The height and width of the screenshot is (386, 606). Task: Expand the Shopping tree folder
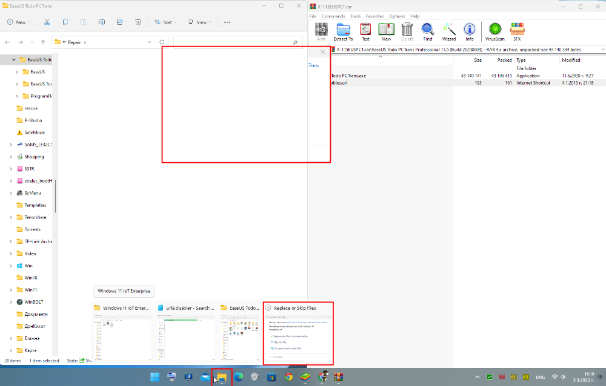pyautogui.click(x=11, y=157)
